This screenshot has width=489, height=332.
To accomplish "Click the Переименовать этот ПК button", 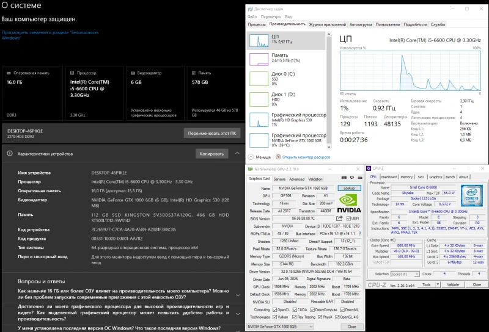I will (x=212, y=133).
